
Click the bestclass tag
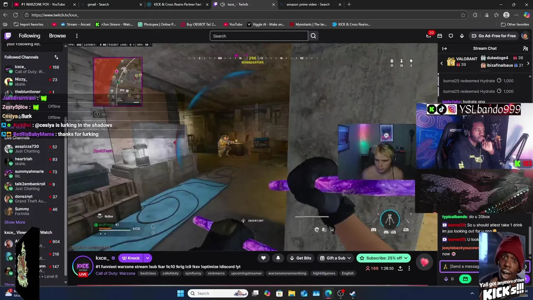click(148, 273)
